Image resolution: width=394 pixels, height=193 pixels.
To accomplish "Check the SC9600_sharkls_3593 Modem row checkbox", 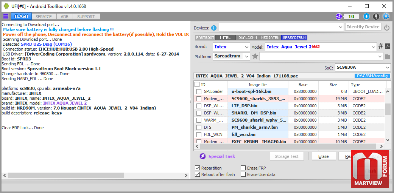I will pyautogui.click(x=199, y=99).
